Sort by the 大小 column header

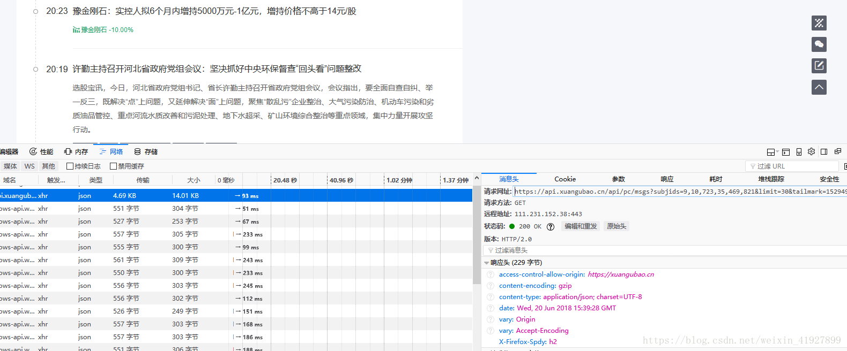pos(194,180)
